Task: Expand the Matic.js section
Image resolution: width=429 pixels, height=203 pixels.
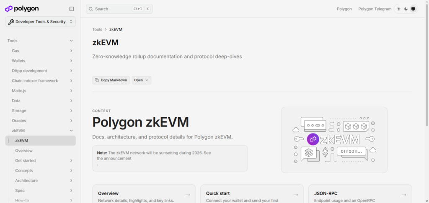Action: [x=71, y=91]
